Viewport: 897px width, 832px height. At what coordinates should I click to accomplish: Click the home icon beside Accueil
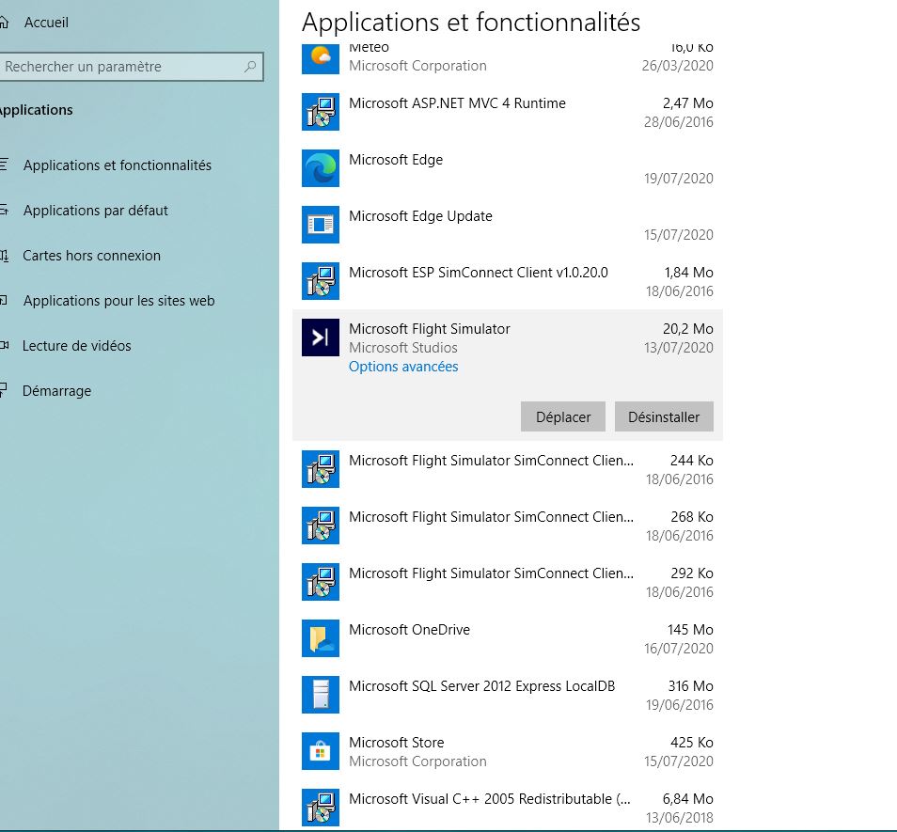coord(4,23)
